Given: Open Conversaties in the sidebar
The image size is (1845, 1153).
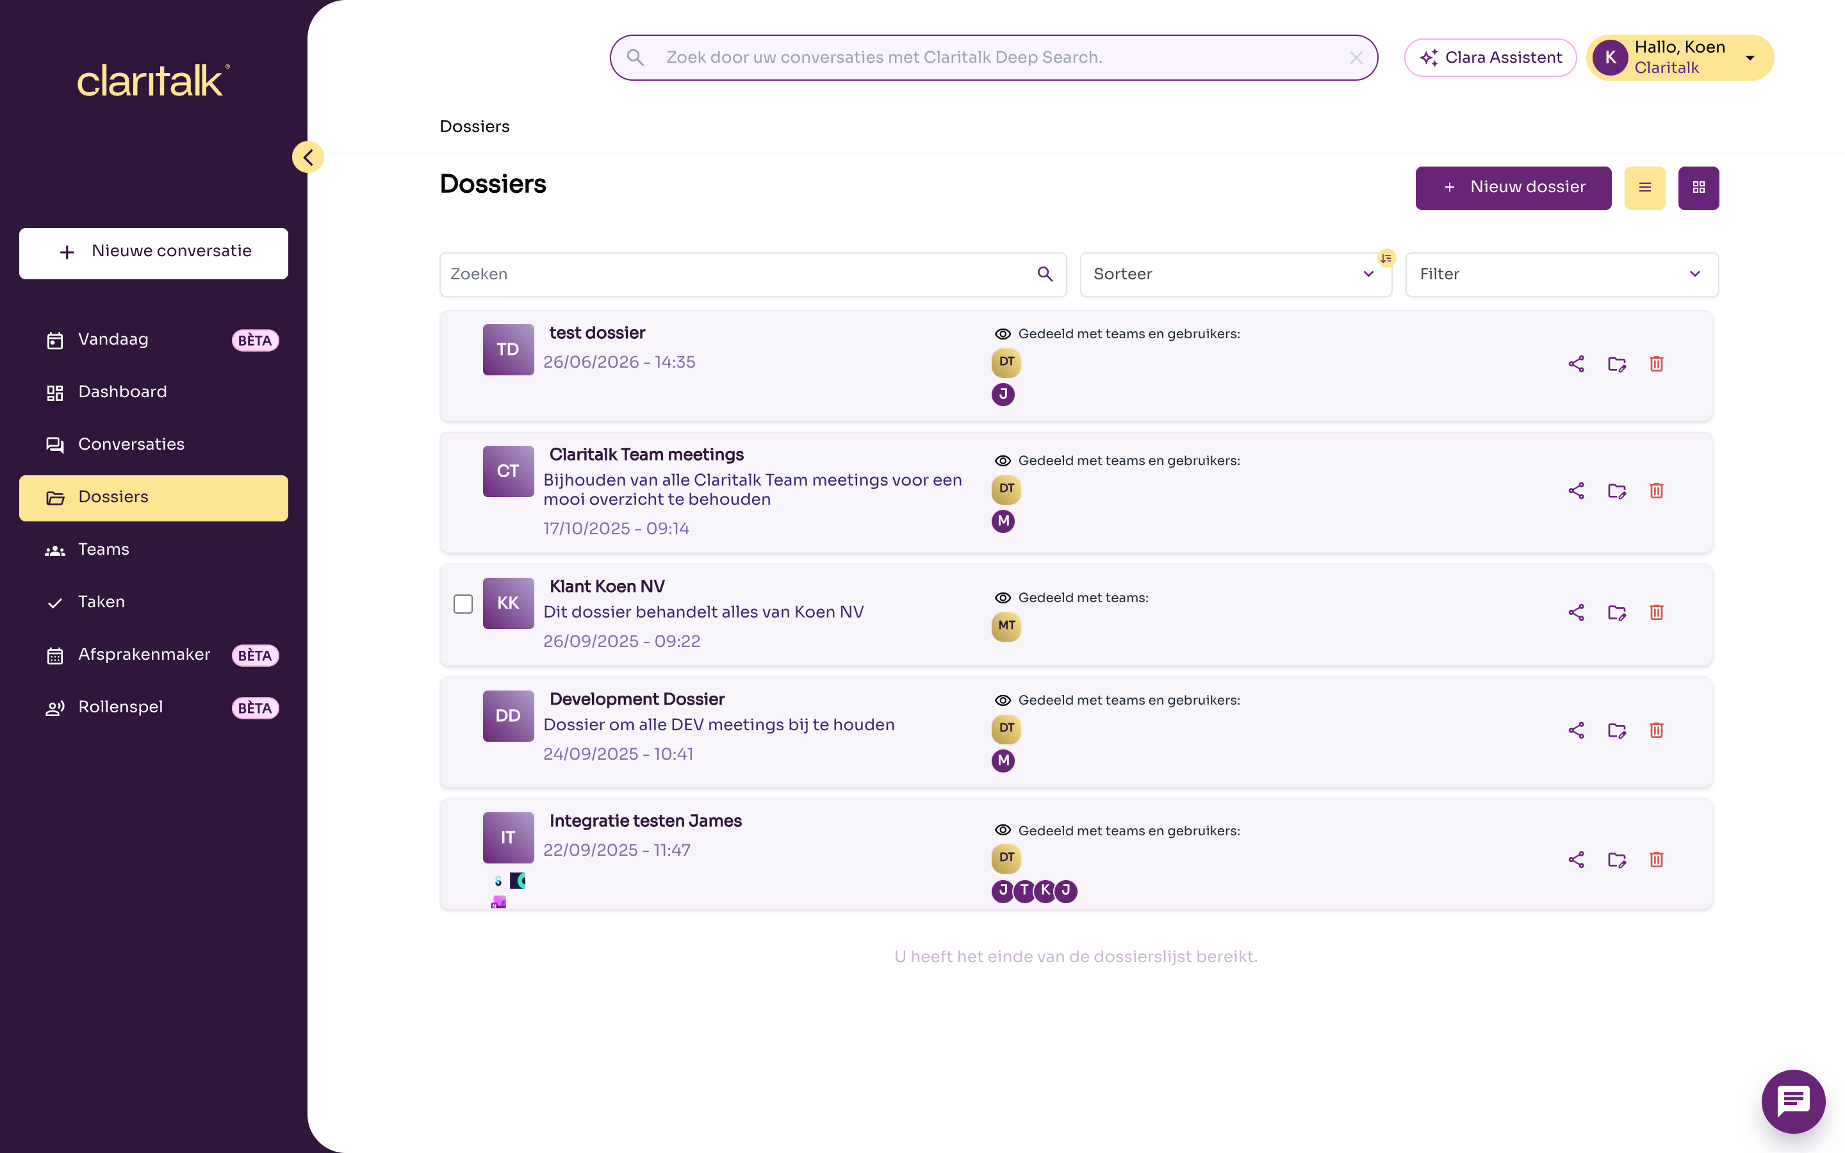Looking at the screenshot, I should [x=153, y=445].
